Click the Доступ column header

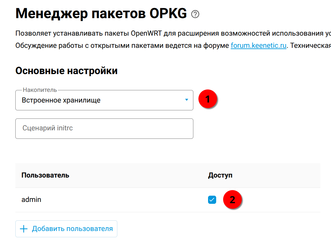point(220,175)
